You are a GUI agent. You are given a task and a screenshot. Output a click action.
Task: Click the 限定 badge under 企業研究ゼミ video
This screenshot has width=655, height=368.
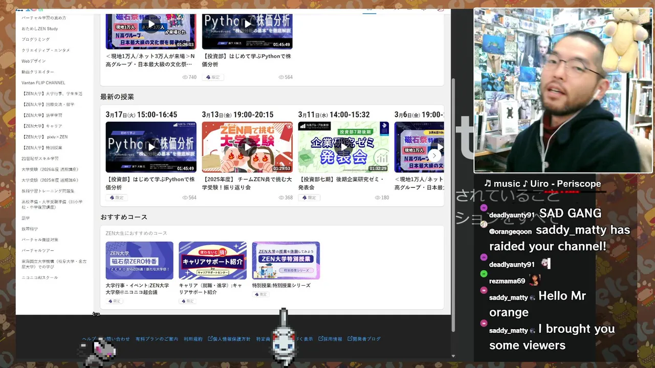tap(309, 198)
